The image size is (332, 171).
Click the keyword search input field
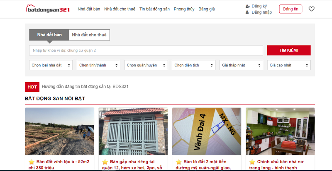[x=146, y=50]
